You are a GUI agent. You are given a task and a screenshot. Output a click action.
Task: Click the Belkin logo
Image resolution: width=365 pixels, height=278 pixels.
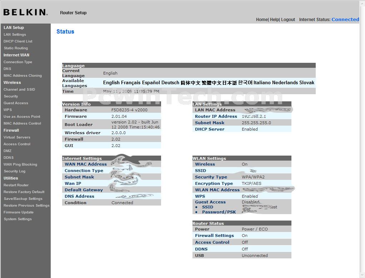point(26,12)
